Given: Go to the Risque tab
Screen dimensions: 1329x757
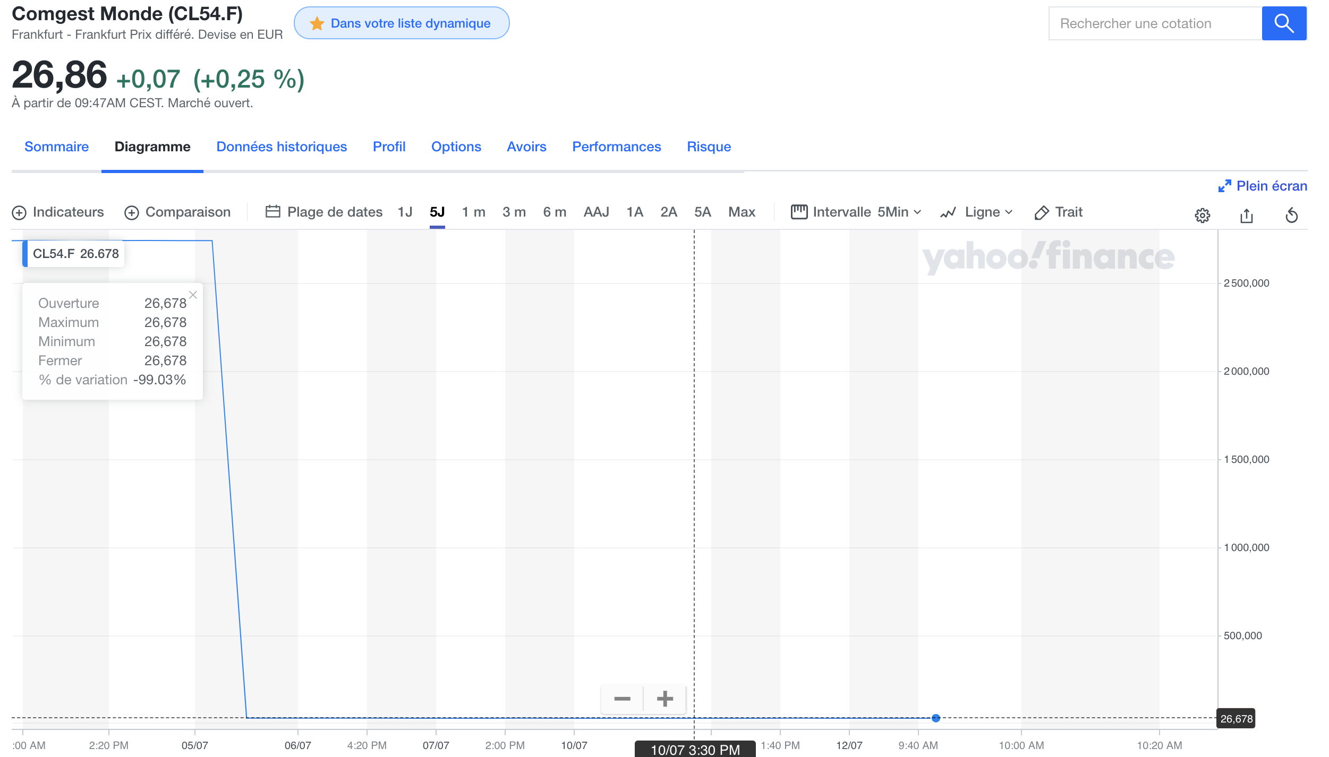Looking at the screenshot, I should coord(709,147).
